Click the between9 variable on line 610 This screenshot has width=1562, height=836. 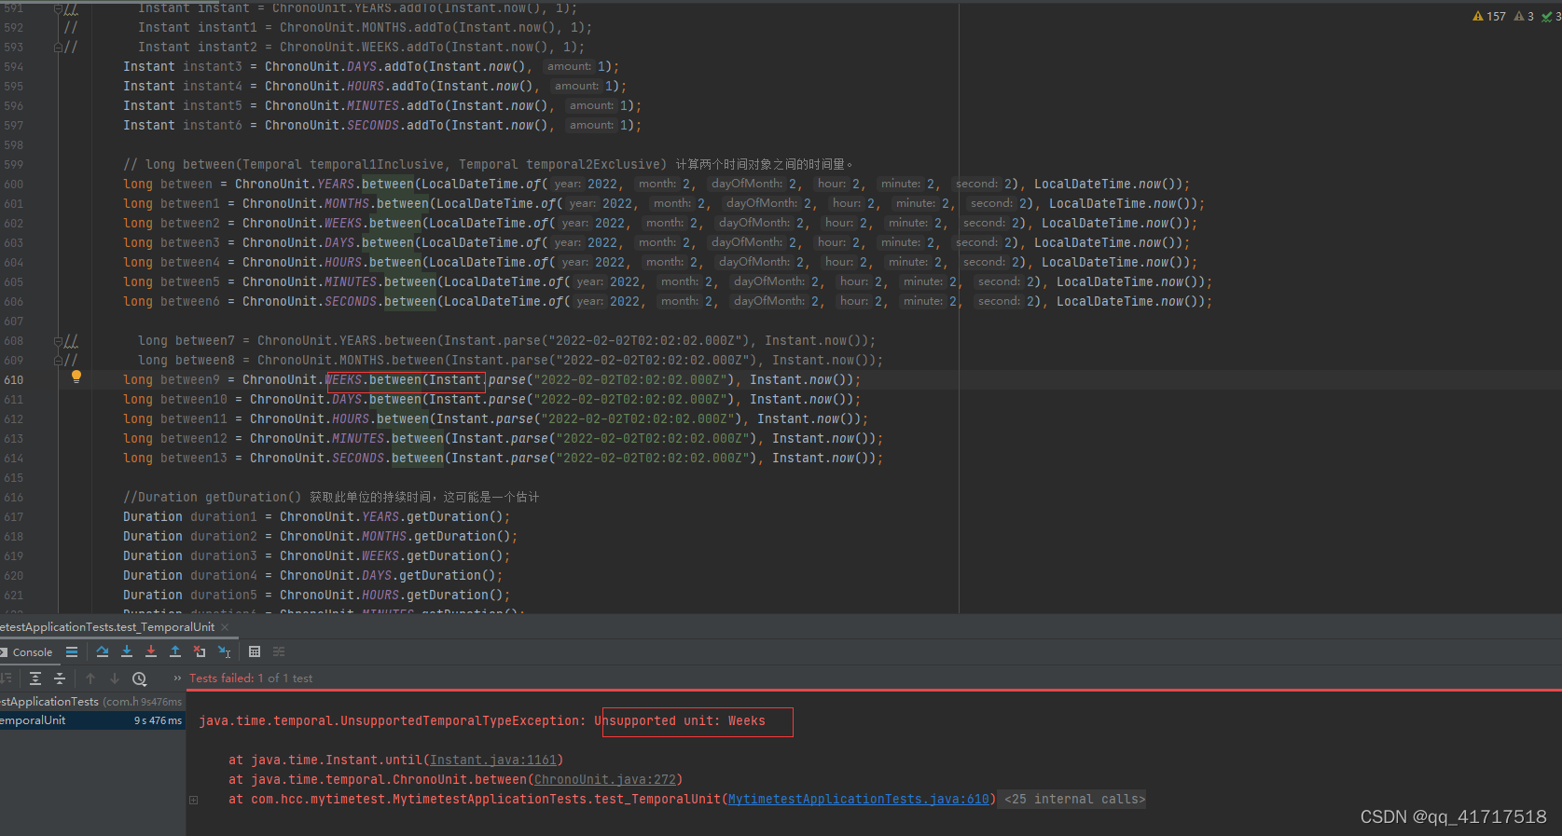click(x=190, y=380)
